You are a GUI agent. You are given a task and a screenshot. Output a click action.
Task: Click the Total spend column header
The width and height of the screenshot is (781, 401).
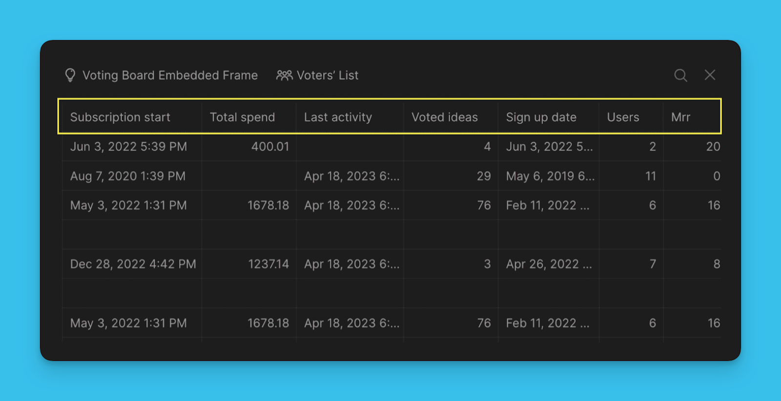242,117
